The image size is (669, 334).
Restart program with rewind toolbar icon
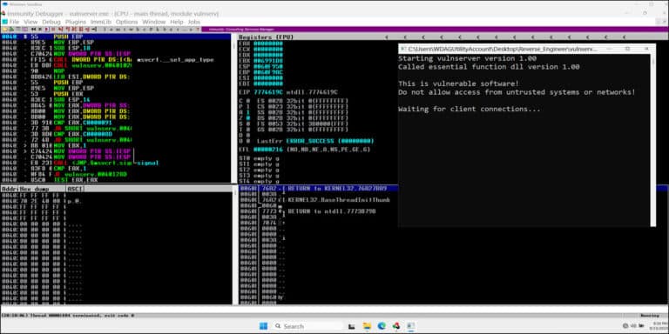tap(34, 29)
